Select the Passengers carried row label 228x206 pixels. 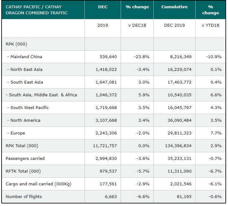[25, 159]
